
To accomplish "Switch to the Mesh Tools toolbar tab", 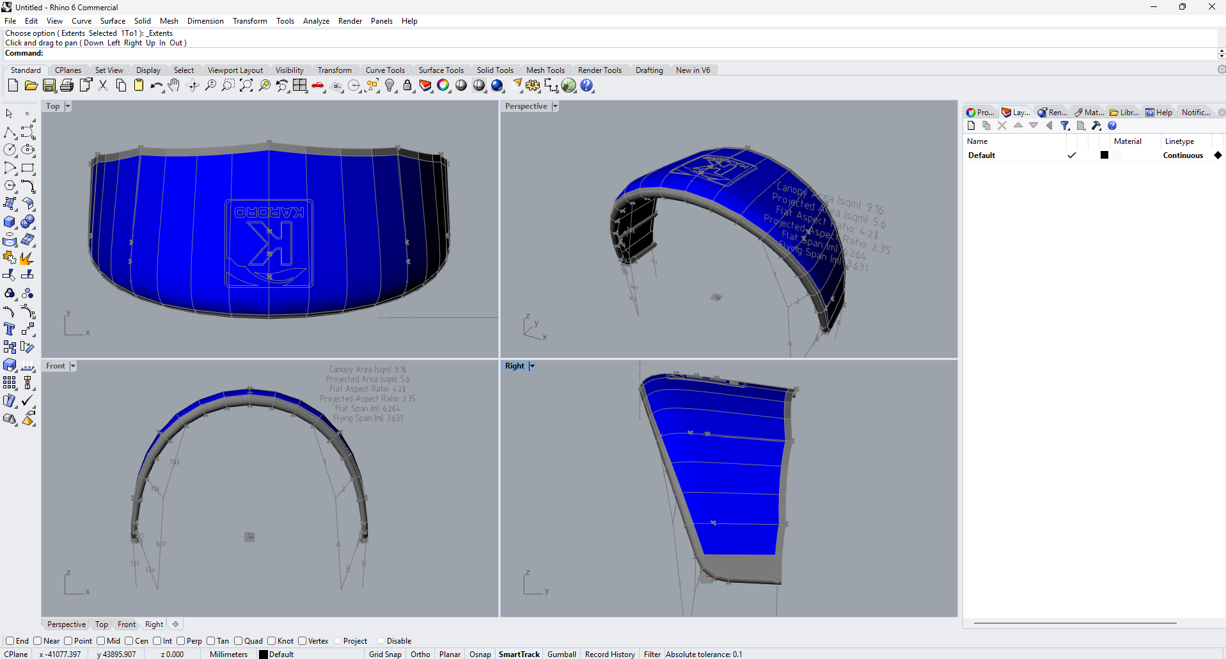I will click(546, 70).
